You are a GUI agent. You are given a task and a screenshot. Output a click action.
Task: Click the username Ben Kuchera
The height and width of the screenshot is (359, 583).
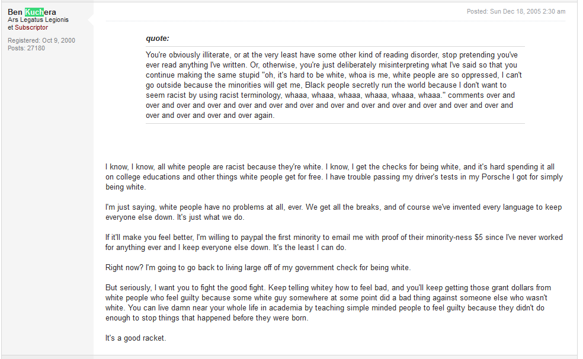coord(32,12)
